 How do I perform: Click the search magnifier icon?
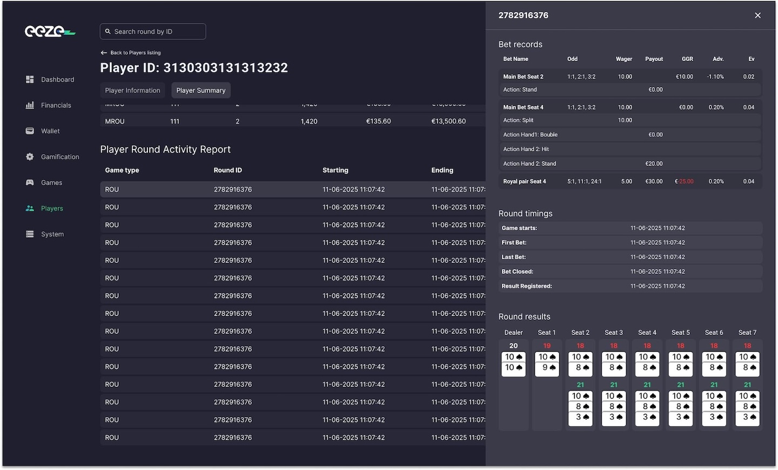pos(108,32)
